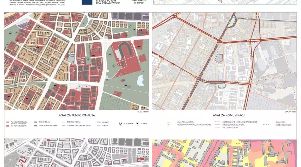Click "SKALA 1:10000" under the functional map
The image size is (301, 167).
[143, 112]
